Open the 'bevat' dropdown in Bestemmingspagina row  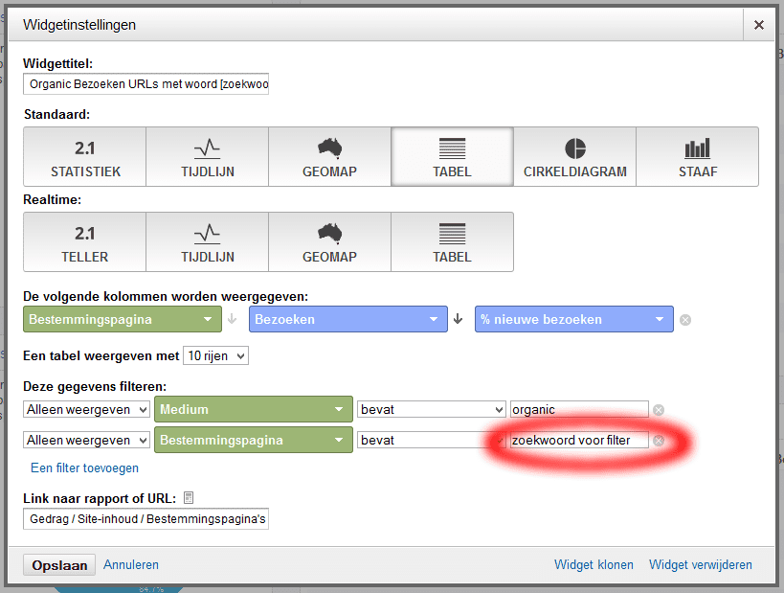click(432, 440)
